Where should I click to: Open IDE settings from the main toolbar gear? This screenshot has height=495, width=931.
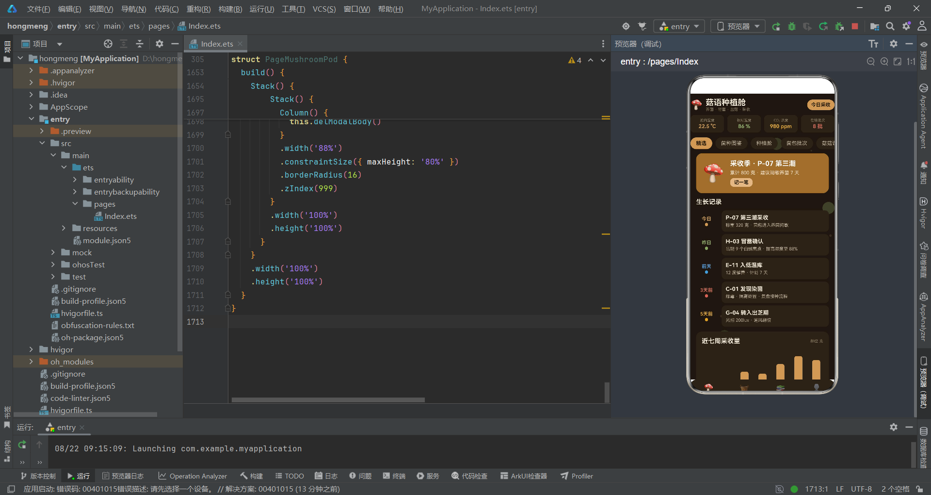point(906,26)
